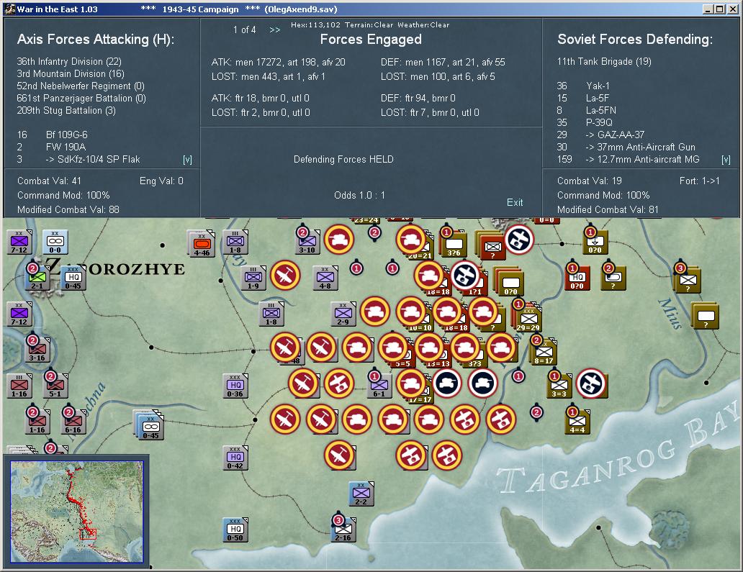
Task: Select the 2-2 infantry counter
Action: 361,494
